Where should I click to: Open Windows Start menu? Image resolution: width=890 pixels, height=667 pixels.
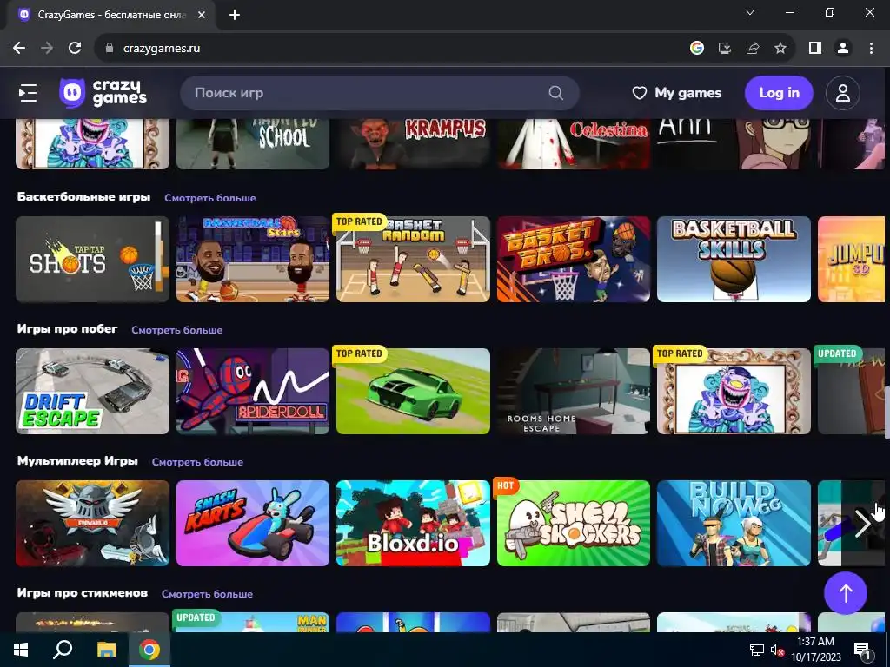click(x=21, y=650)
